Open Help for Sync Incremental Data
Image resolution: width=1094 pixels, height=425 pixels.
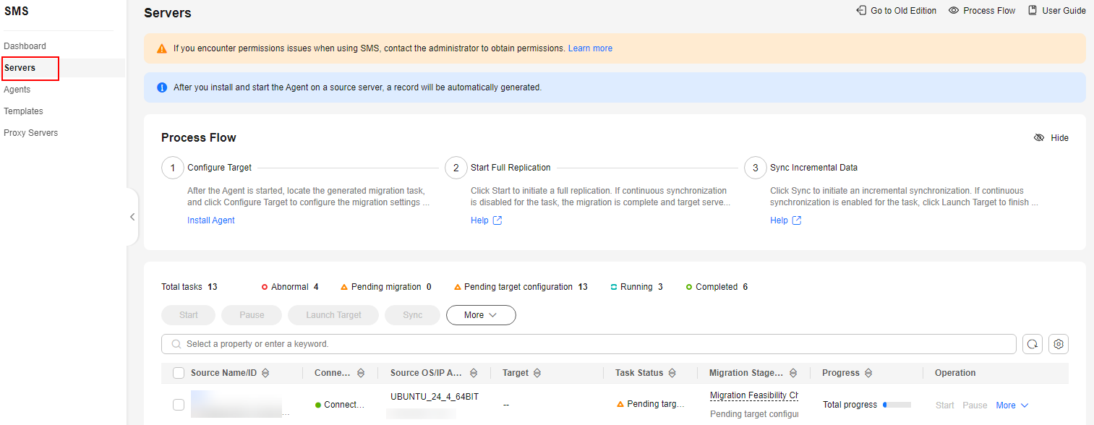[785, 220]
